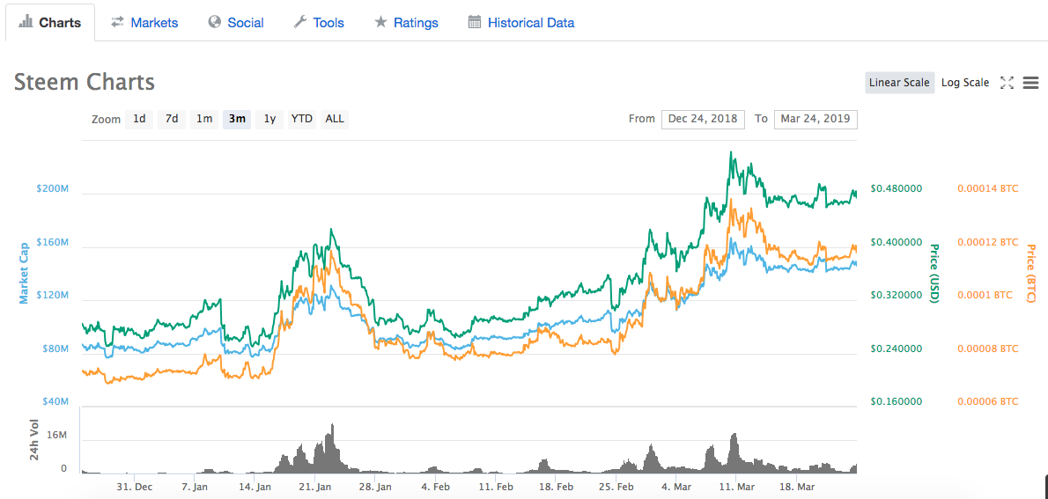Viewport: 1048px width, 499px height.
Task: Set zoom range to 1d
Action: click(x=139, y=119)
